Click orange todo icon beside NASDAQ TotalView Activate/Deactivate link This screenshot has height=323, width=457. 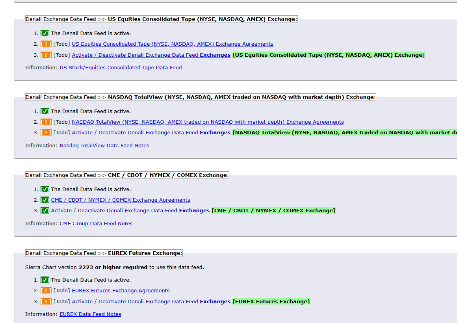46,133
